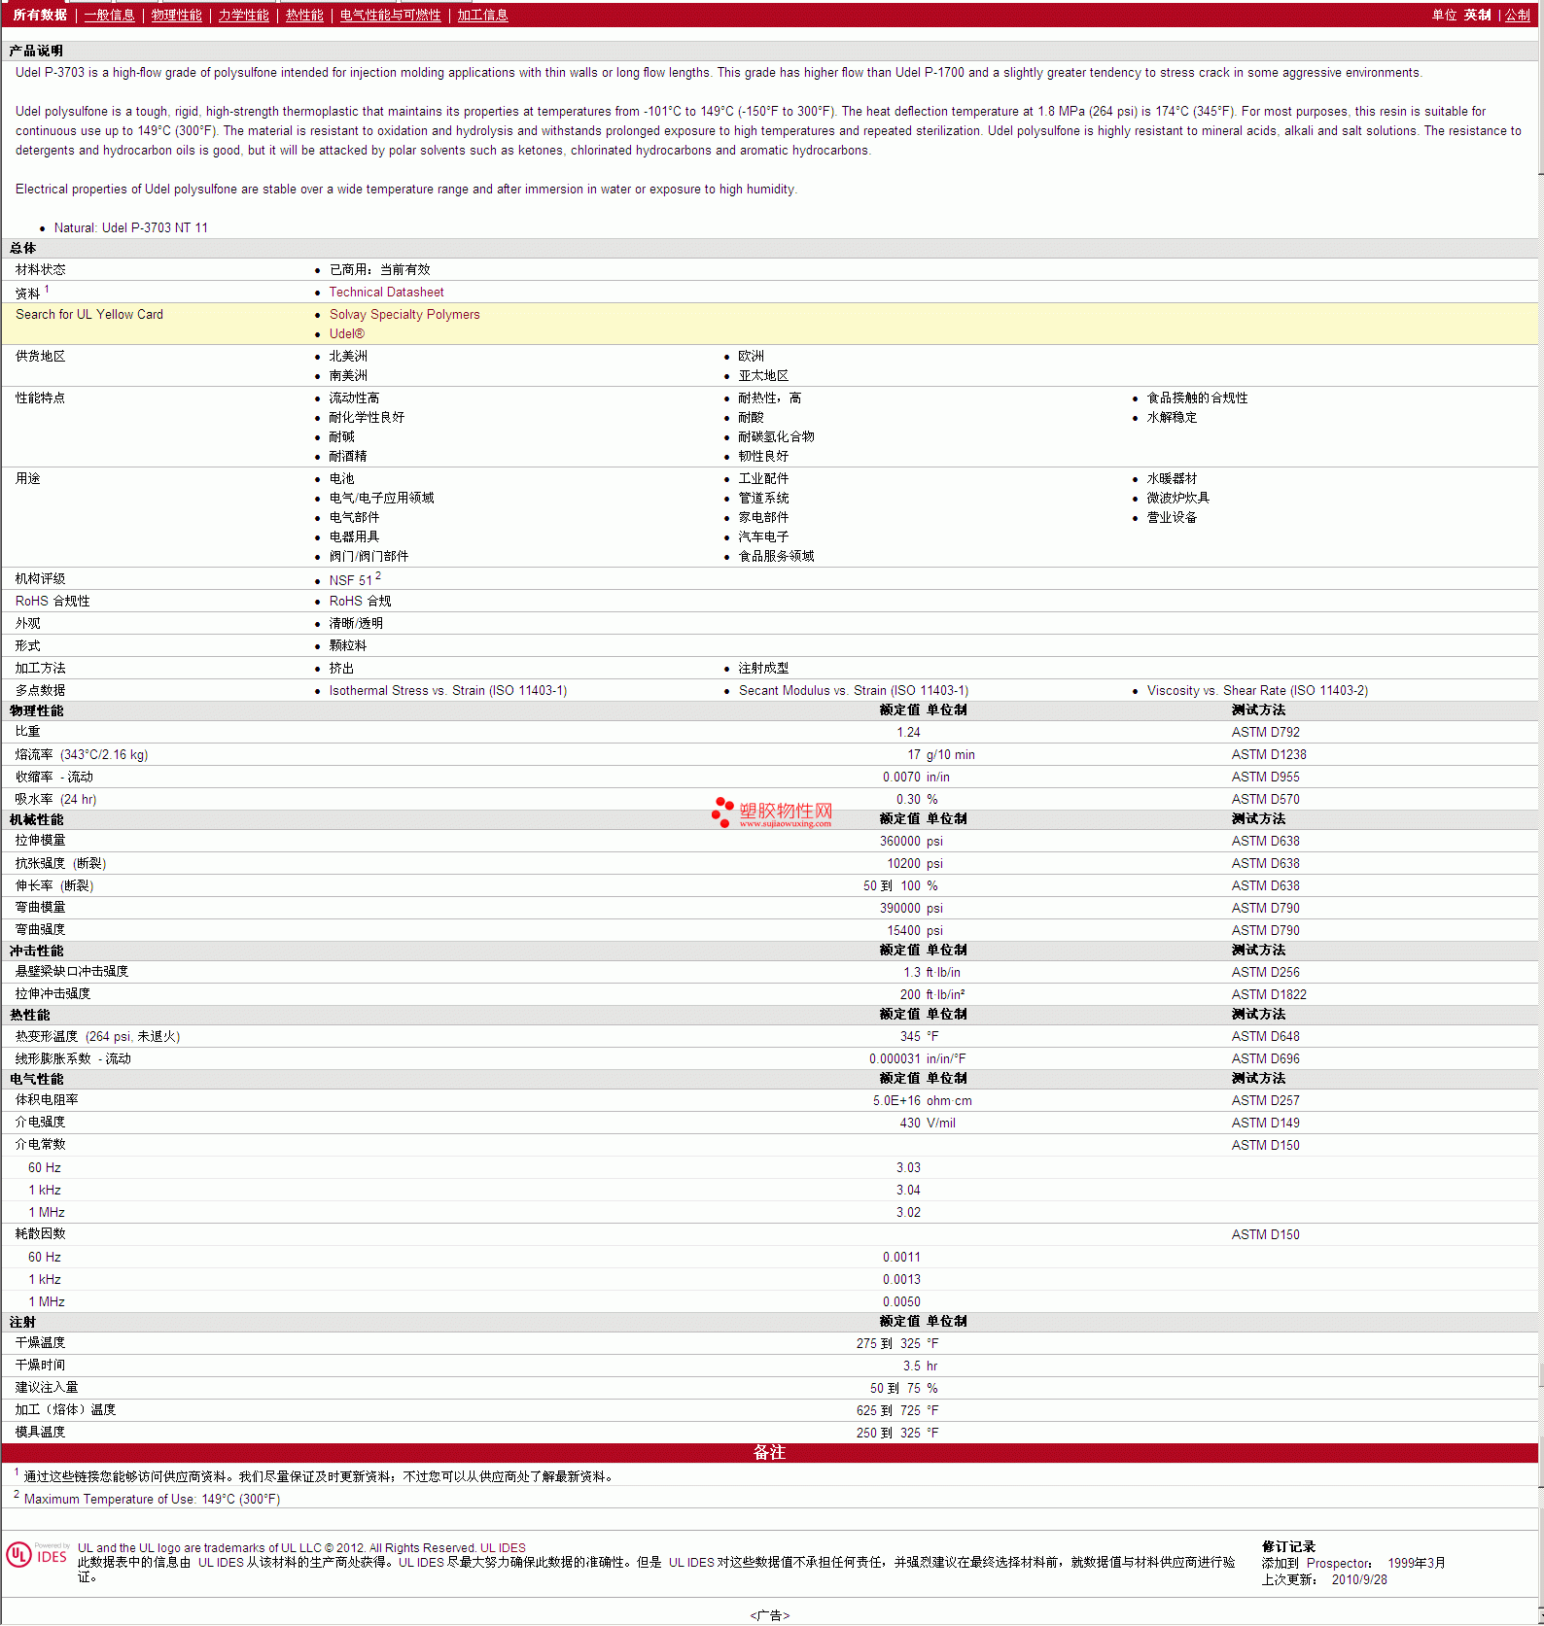Open the Udel® yellow card link
The image size is (1544, 1626).
(347, 333)
